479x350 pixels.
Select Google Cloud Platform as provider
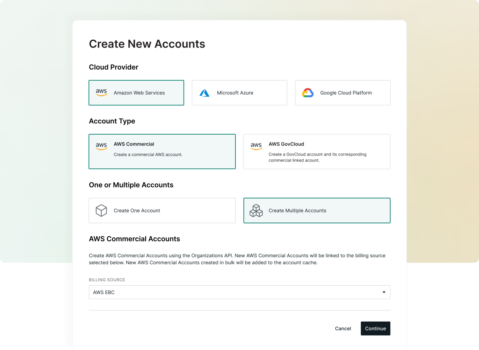click(x=342, y=92)
